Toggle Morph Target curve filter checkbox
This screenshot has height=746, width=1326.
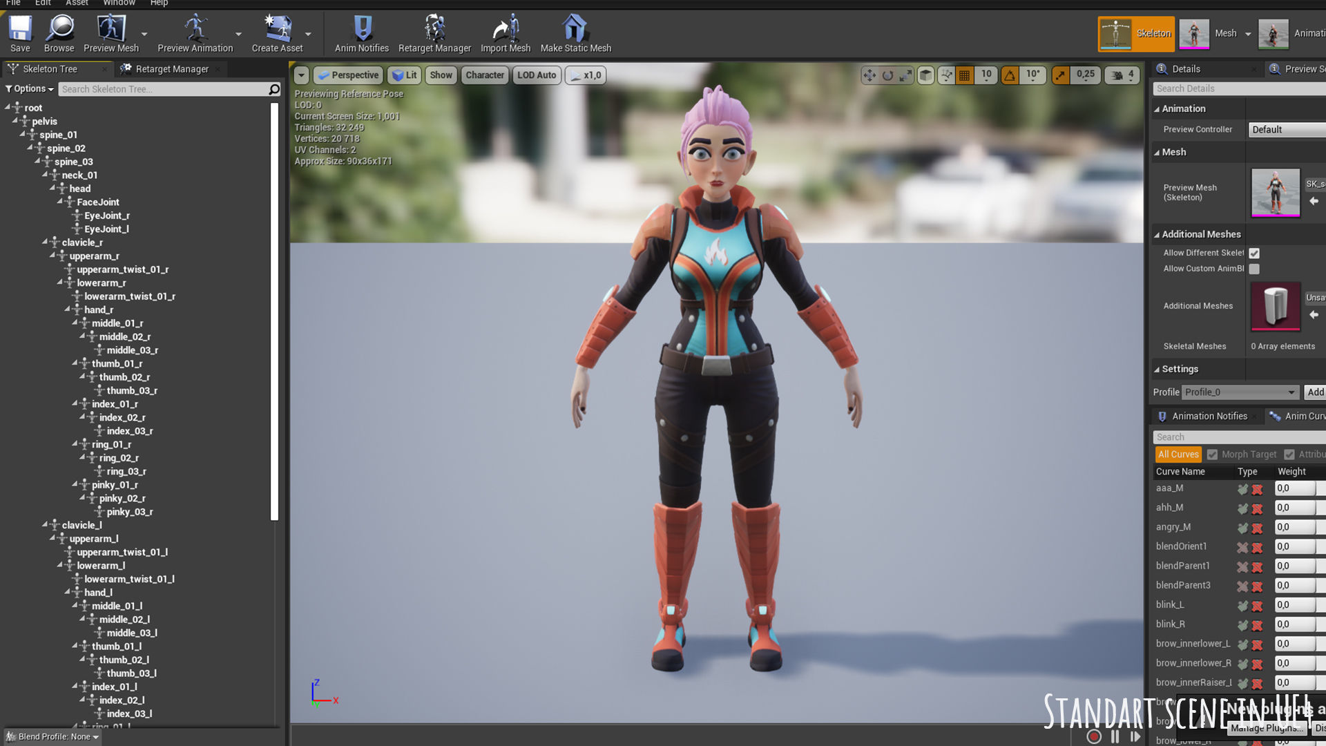1212,455
